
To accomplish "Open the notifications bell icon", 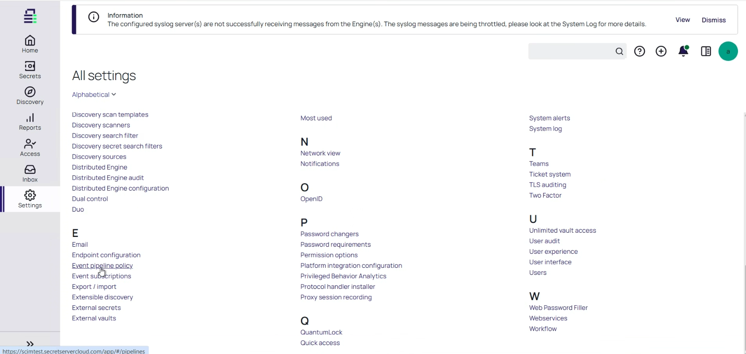I will tap(684, 52).
